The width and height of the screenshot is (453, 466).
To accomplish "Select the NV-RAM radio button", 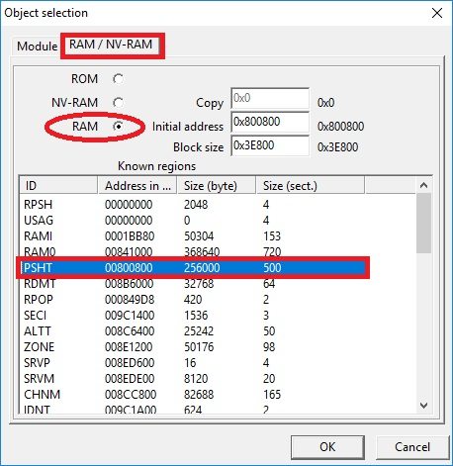I will 118,103.
